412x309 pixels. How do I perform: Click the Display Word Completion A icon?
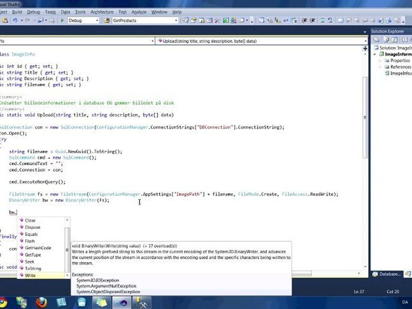pyautogui.click(x=286, y=20)
